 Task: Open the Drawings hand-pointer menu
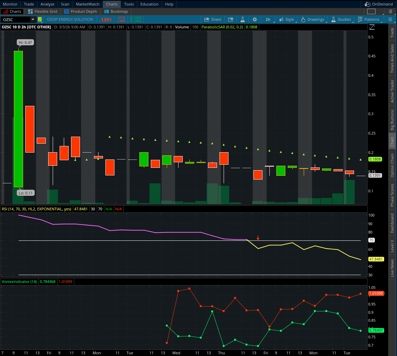click(313, 19)
